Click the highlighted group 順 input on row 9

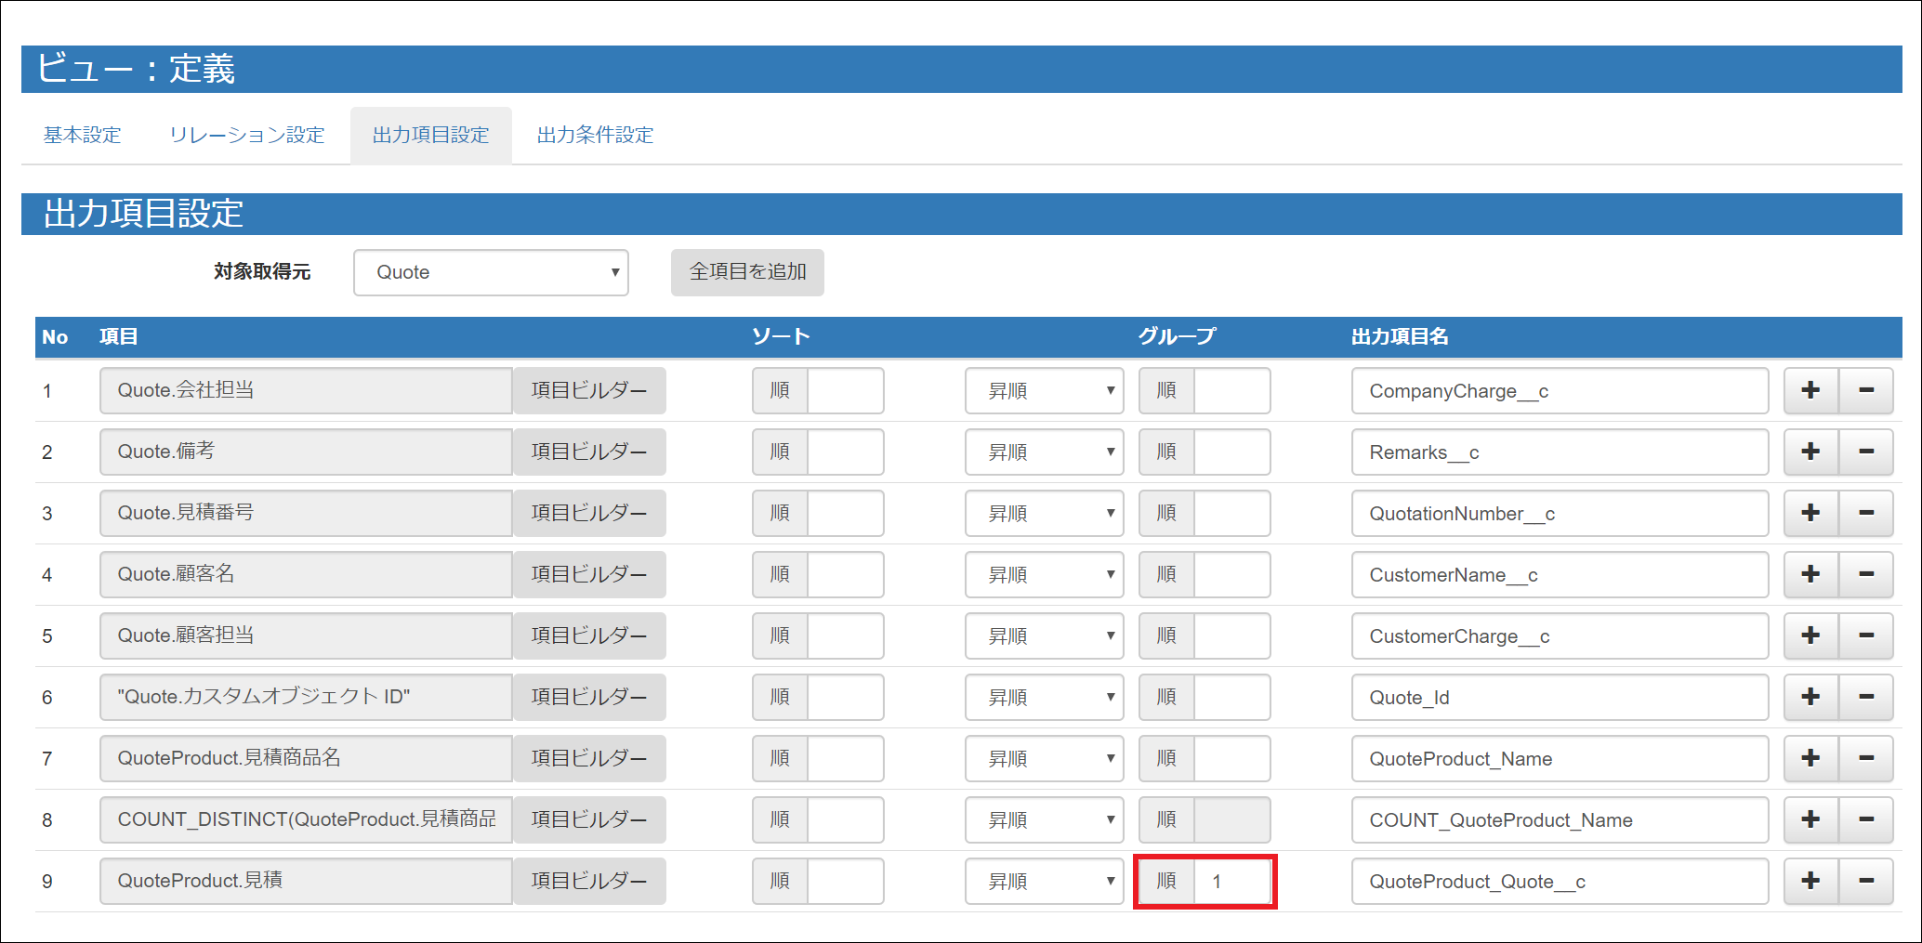coord(1233,881)
